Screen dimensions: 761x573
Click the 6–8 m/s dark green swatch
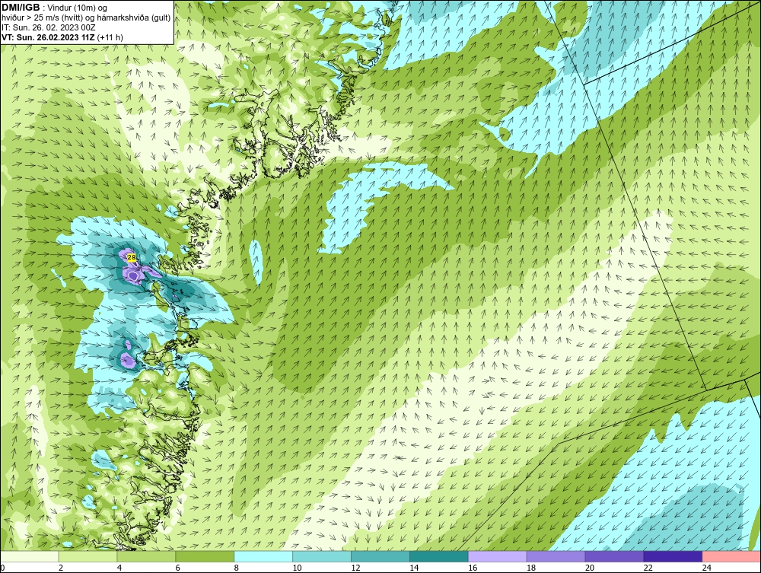pos(205,556)
